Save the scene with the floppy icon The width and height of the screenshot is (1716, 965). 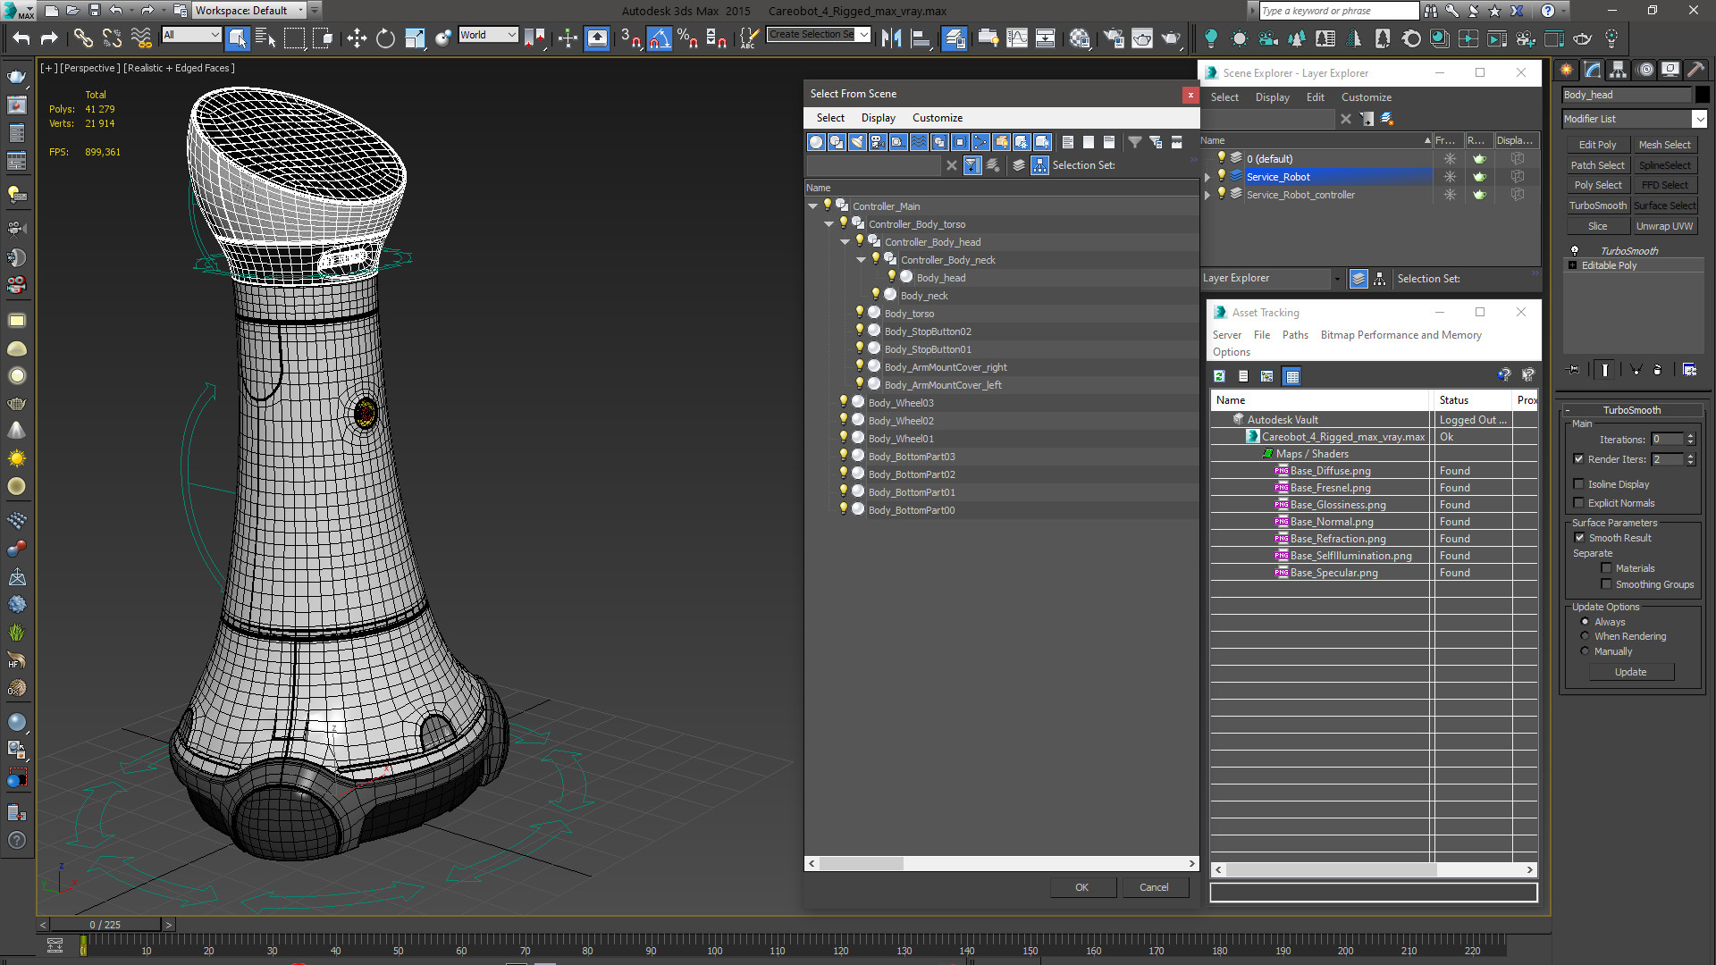coord(95,11)
